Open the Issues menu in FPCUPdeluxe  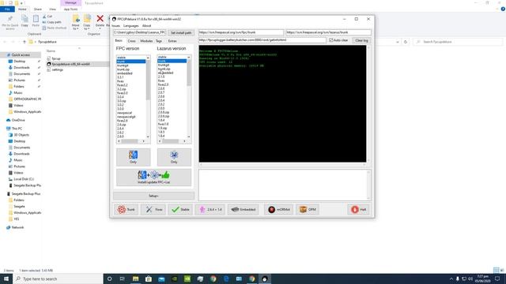coord(115,26)
